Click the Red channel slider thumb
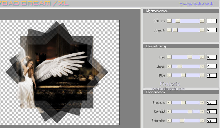The width and height of the screenshot is (220, 128). [190, 57]
